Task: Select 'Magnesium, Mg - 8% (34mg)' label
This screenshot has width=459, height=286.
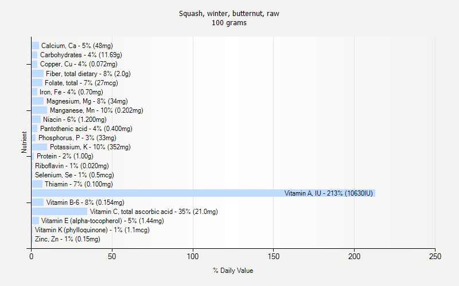Action: click(x=87, y=101)
